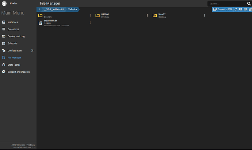252x150 pixels.
Task: Click the Configuration gears icon
Action: click(x=4, y=51)
